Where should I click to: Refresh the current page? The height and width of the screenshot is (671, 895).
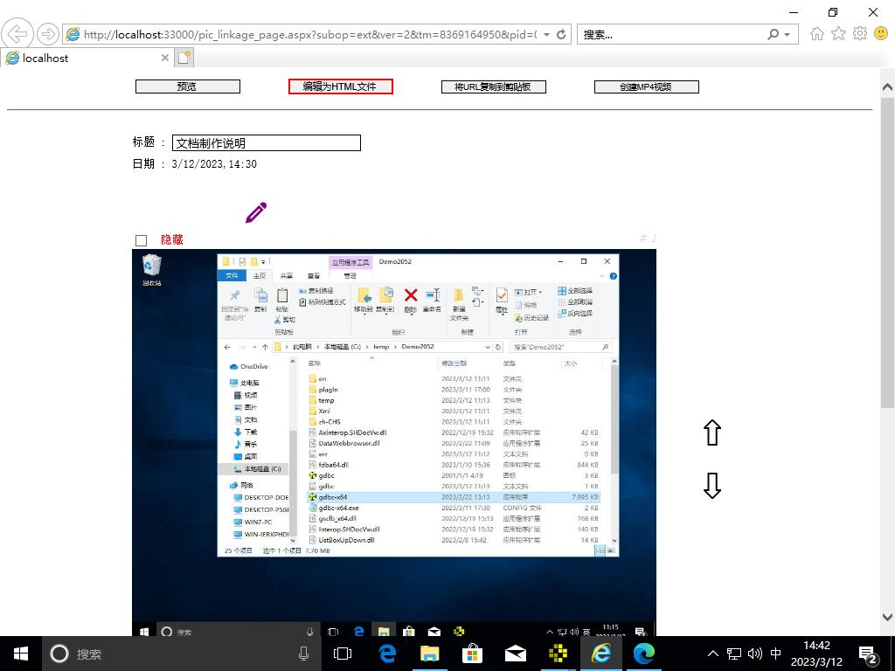point(561,34)
